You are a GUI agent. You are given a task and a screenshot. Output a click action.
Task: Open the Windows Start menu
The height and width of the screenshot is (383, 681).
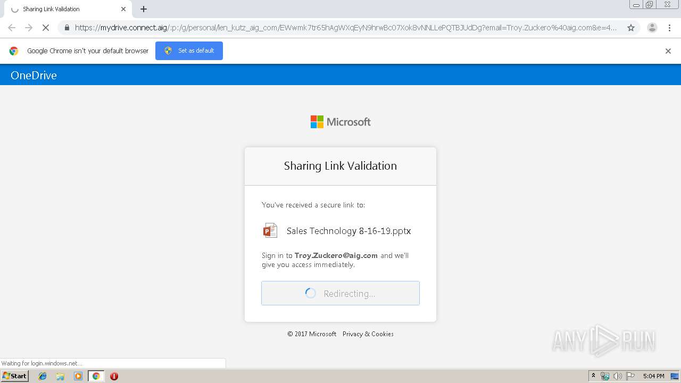pyautogui.click(x=15, y=376)
